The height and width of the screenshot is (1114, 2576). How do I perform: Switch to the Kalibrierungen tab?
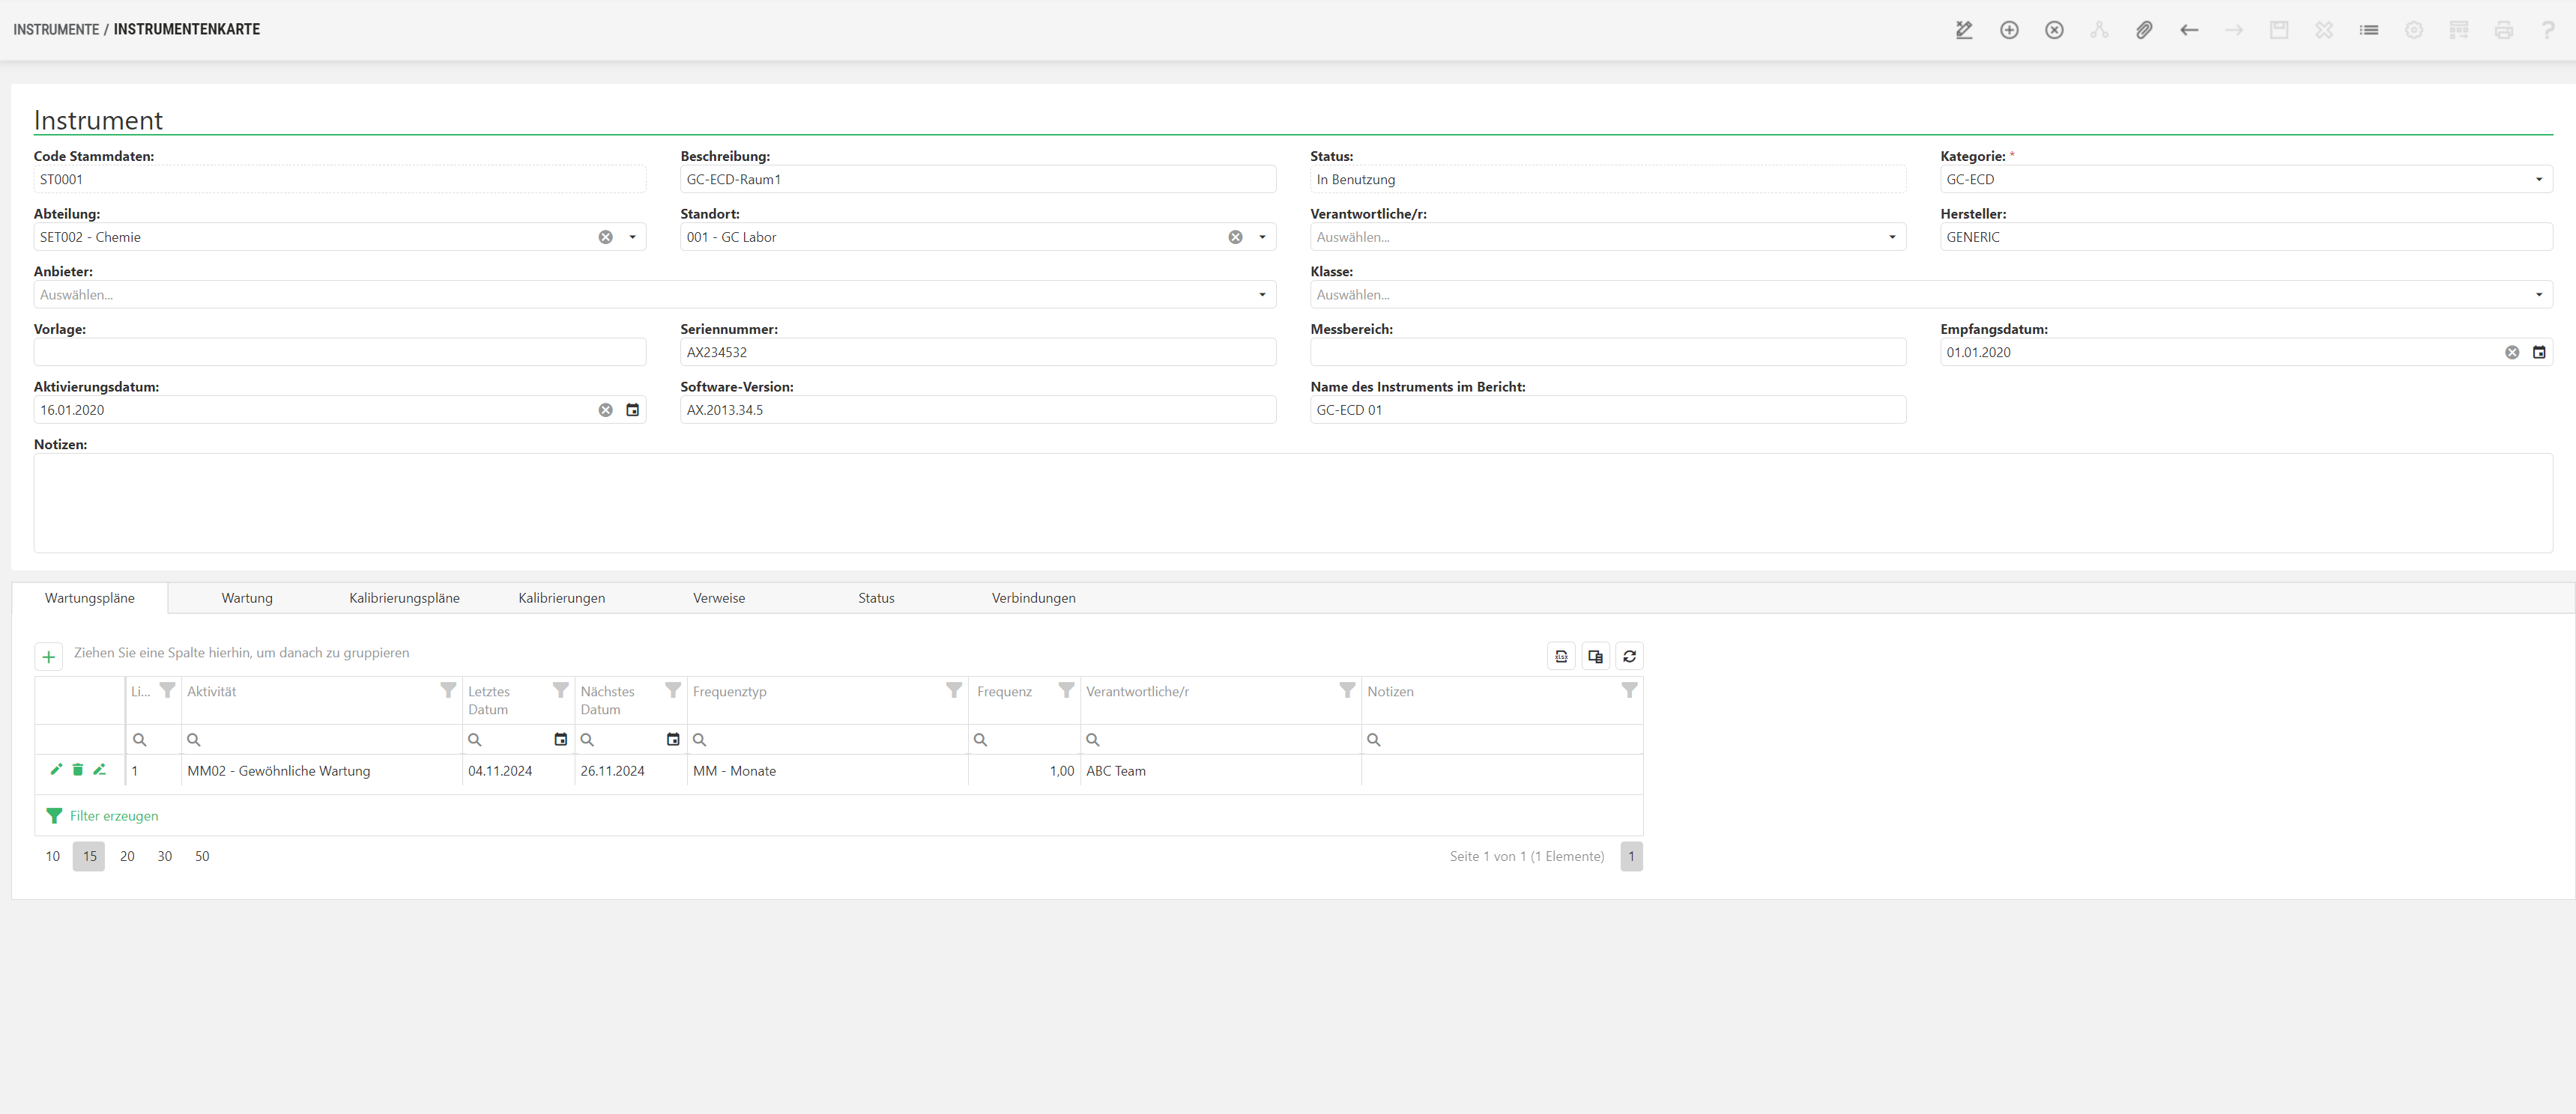[x=561, y=598]
